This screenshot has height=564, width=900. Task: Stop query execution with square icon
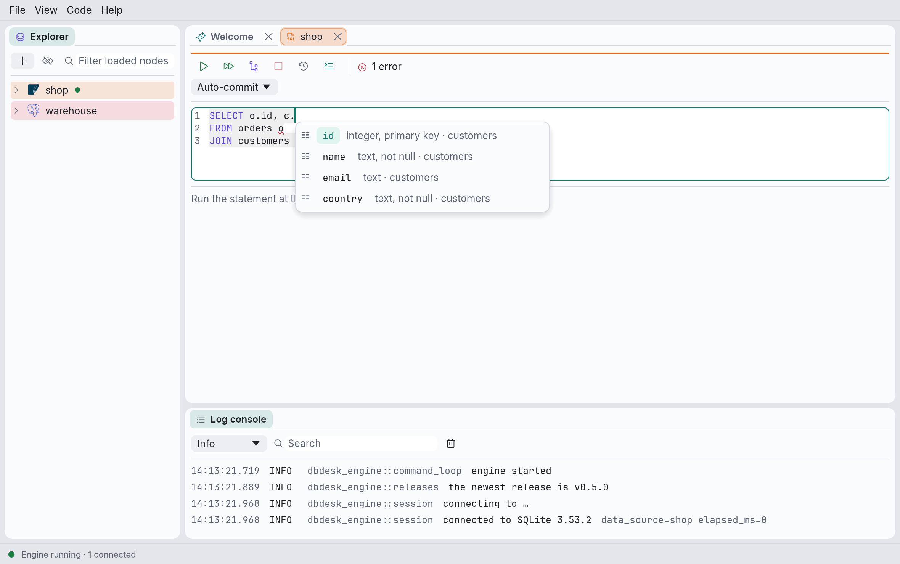(x=278, y=66)
